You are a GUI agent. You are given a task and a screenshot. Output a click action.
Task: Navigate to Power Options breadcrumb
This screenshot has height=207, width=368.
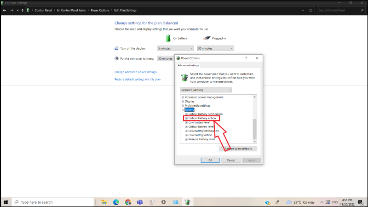pyautogui.click(x=100, y=10)
